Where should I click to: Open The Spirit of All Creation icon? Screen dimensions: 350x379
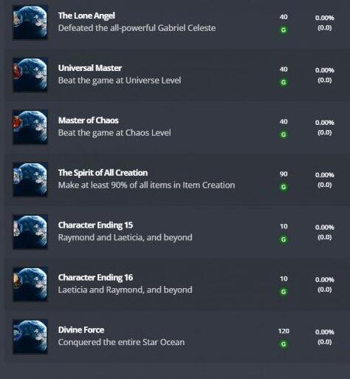pos(30,180)
